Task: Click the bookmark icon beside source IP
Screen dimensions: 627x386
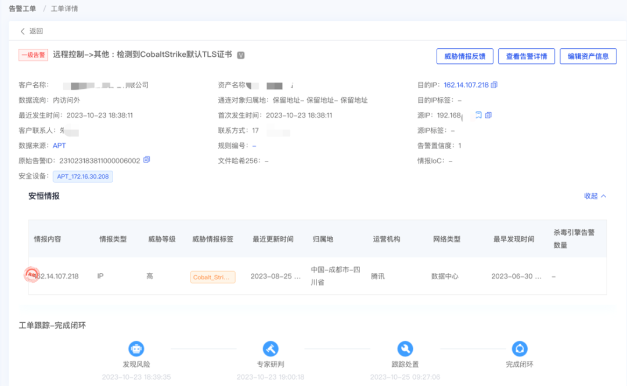Action: tap(478, 115)
